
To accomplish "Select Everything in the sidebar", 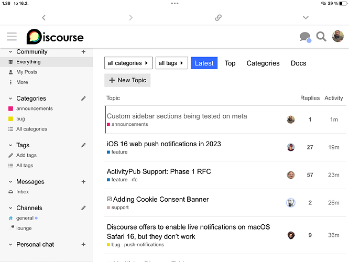I will (46, 62).
